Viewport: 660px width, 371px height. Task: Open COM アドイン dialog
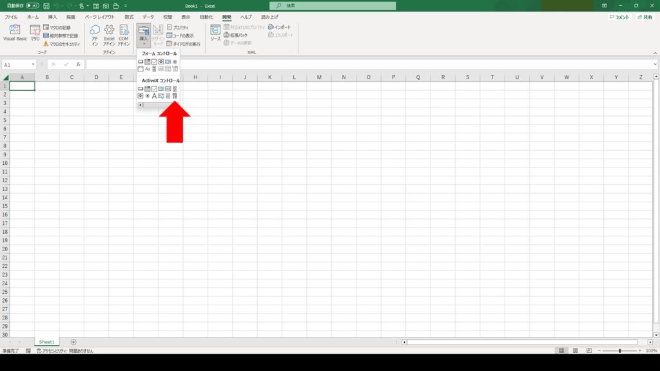click(124, 35)
